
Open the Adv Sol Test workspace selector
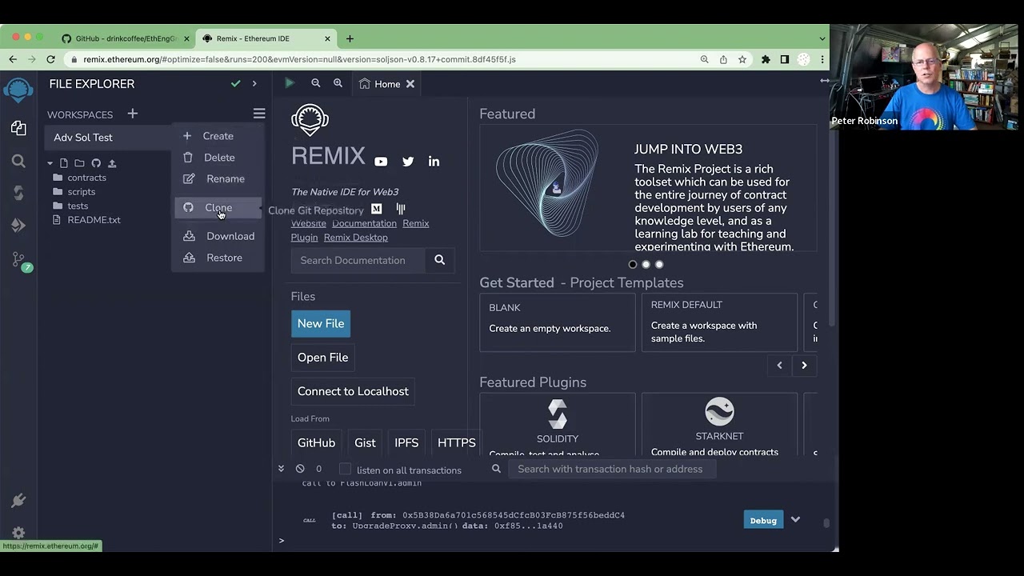pyautogui.click(x=108, y=138)
